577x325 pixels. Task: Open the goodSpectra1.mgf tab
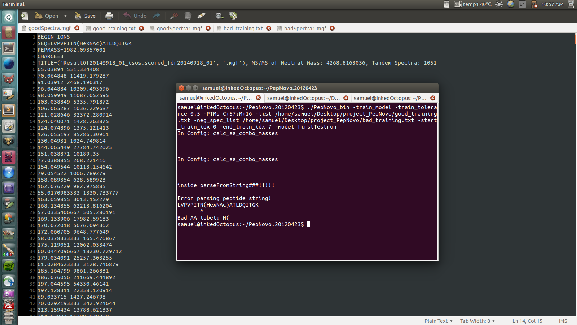pyautogui.click(x=179, y=29)
